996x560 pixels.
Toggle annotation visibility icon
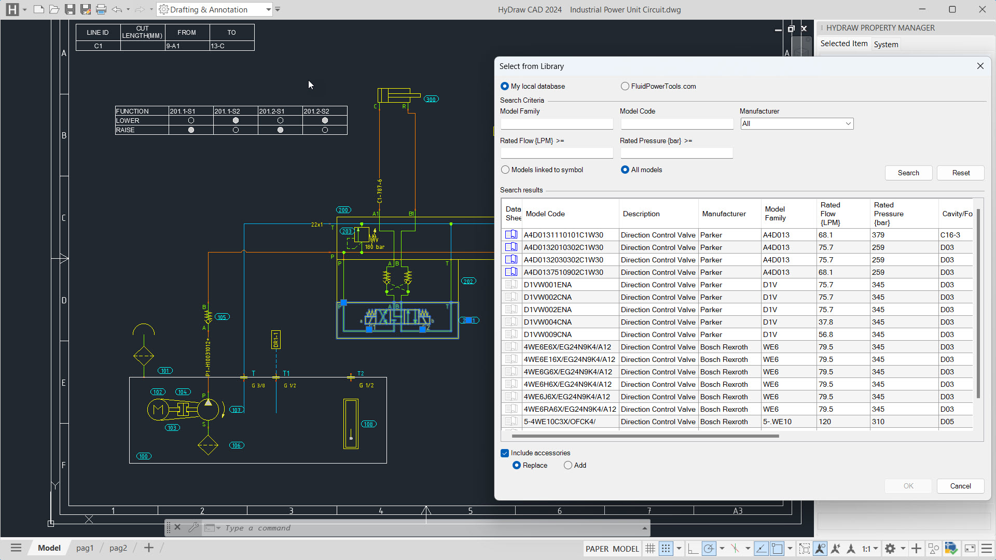coord(820,549)
